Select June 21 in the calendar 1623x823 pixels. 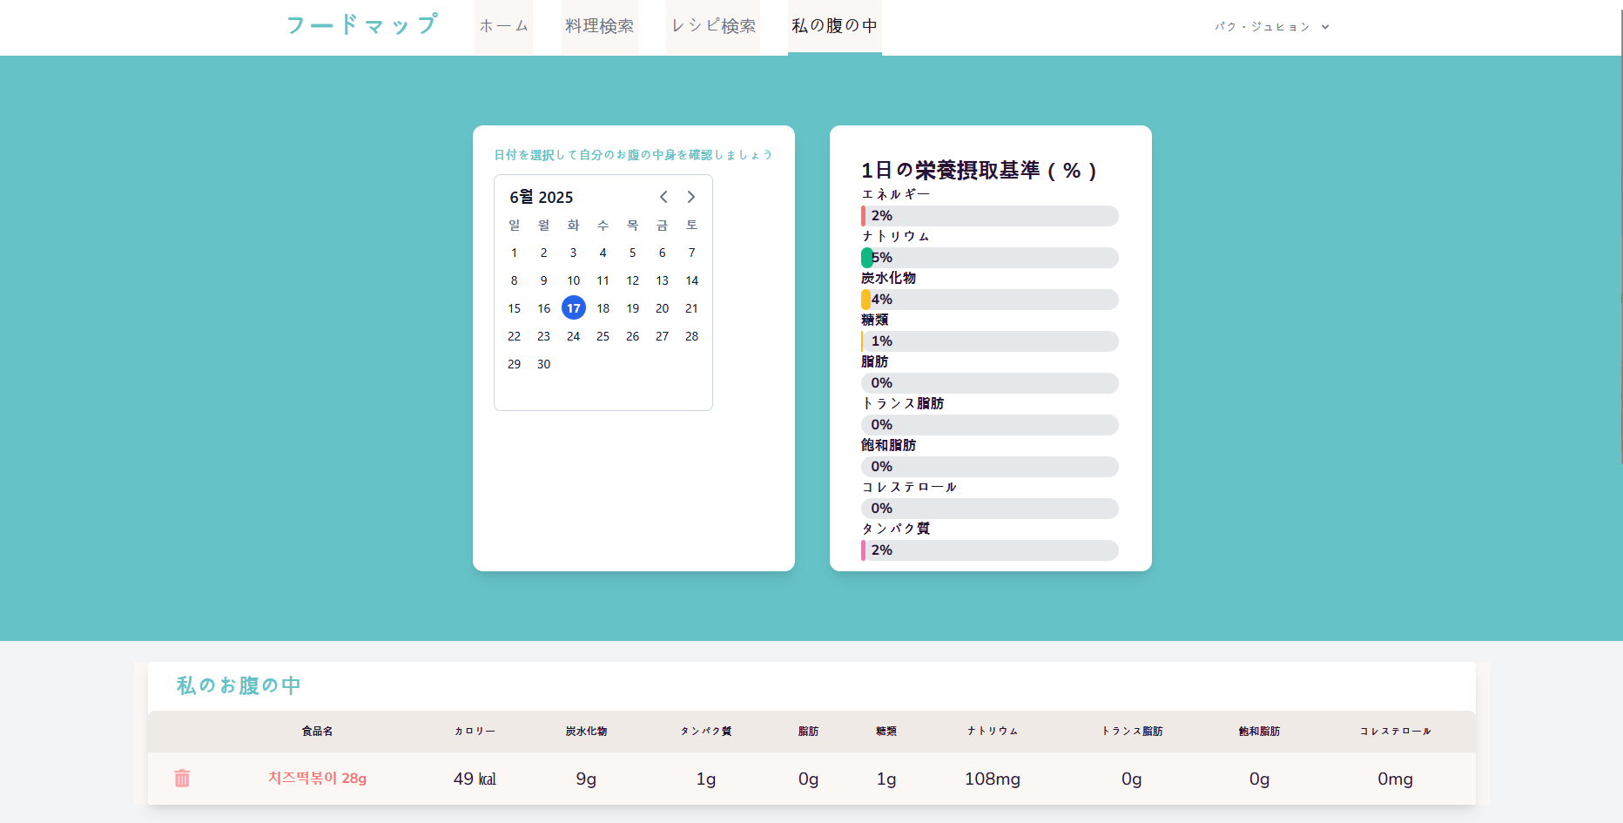(692, 308)
